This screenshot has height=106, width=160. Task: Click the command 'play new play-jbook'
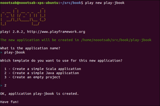(x=105, y=3)
